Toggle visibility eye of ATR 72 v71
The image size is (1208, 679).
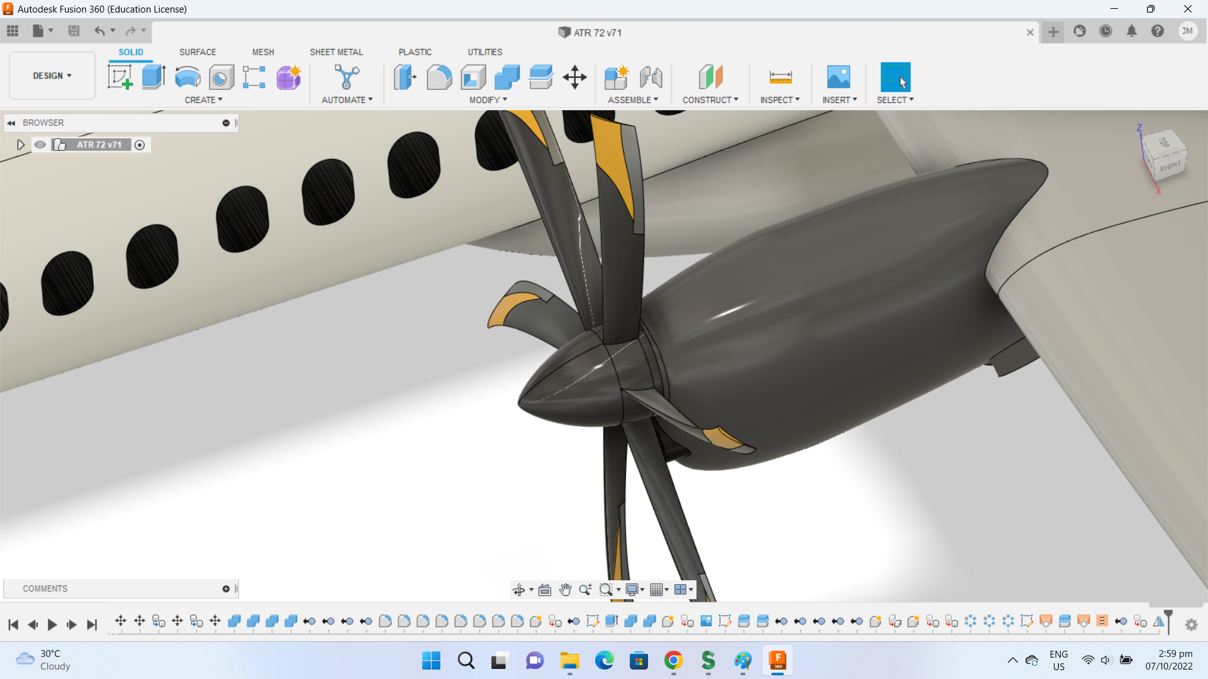pos(40,145)
